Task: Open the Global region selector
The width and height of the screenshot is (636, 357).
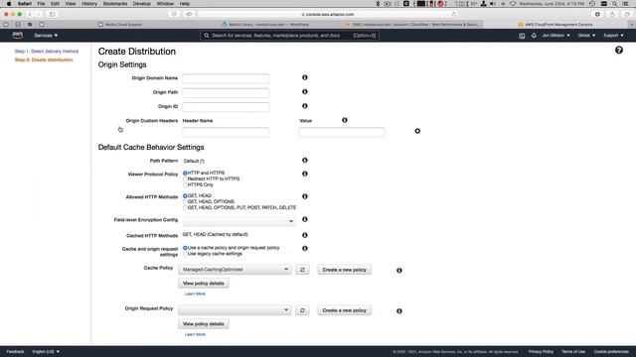Action: click(586, 36)
